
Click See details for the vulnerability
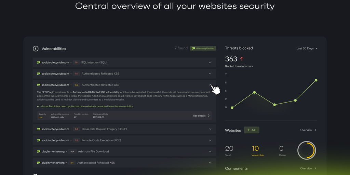pyautogui.click(x=201, y=116)
